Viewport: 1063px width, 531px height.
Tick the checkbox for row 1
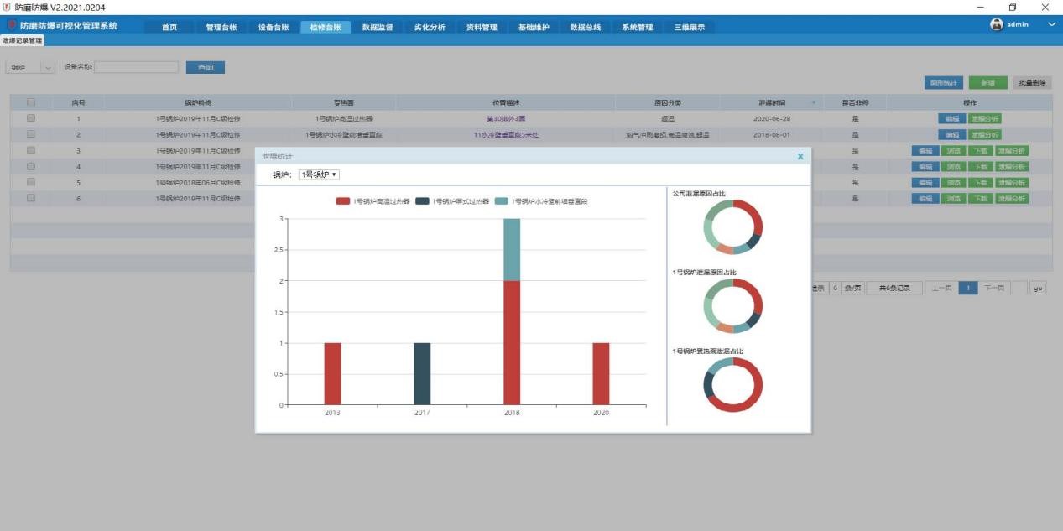point(31,118)
